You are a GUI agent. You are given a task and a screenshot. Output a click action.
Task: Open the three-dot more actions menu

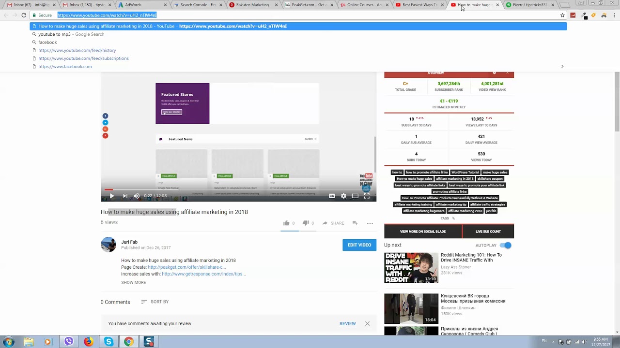coord(370,223)
